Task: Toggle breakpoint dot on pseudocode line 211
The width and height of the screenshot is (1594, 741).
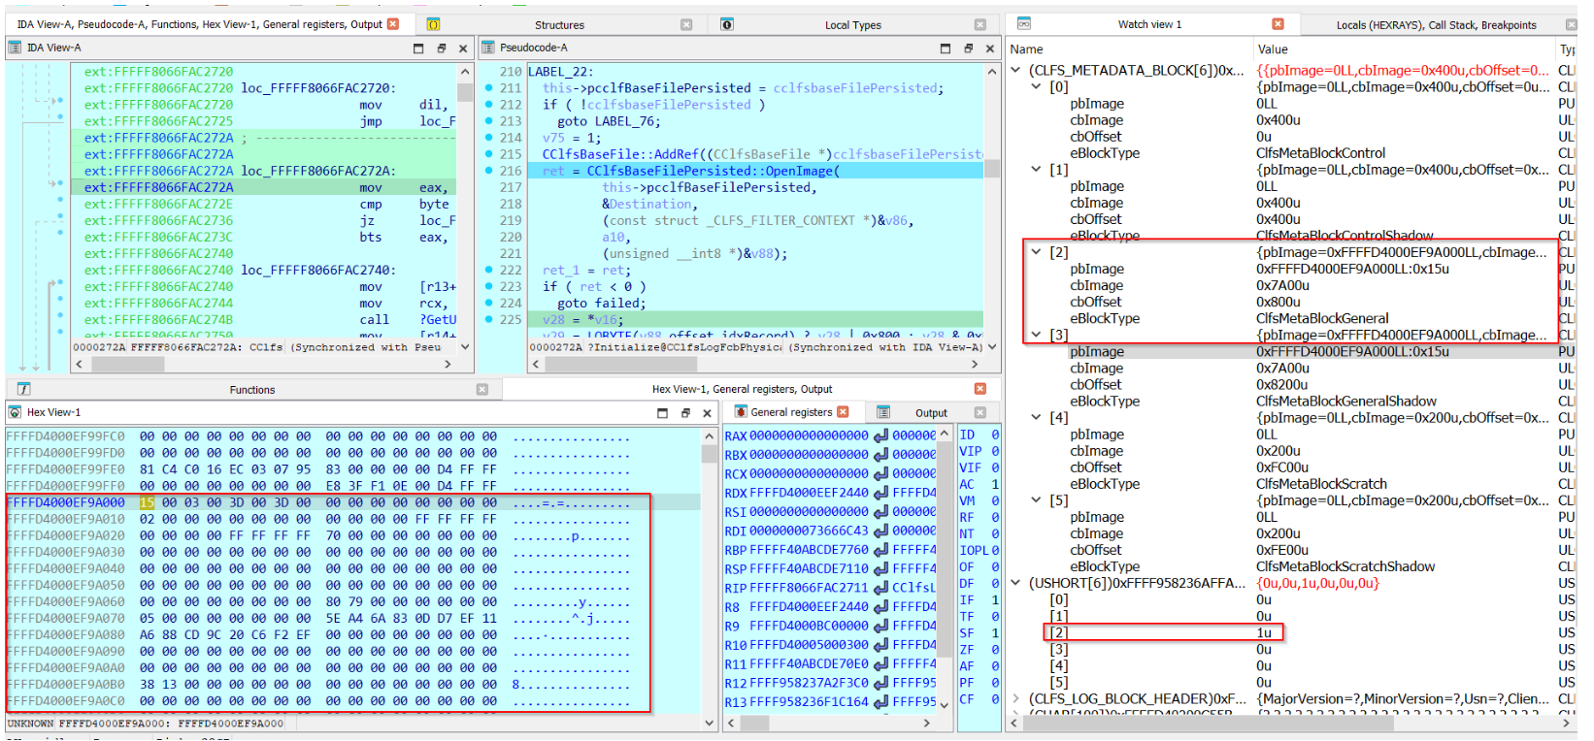Action: coord(489,88)
